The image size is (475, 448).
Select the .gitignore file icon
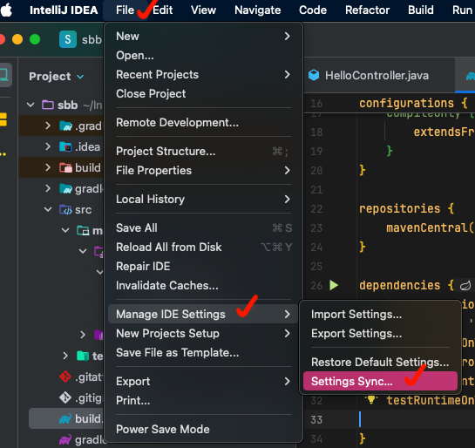point(65,397)
